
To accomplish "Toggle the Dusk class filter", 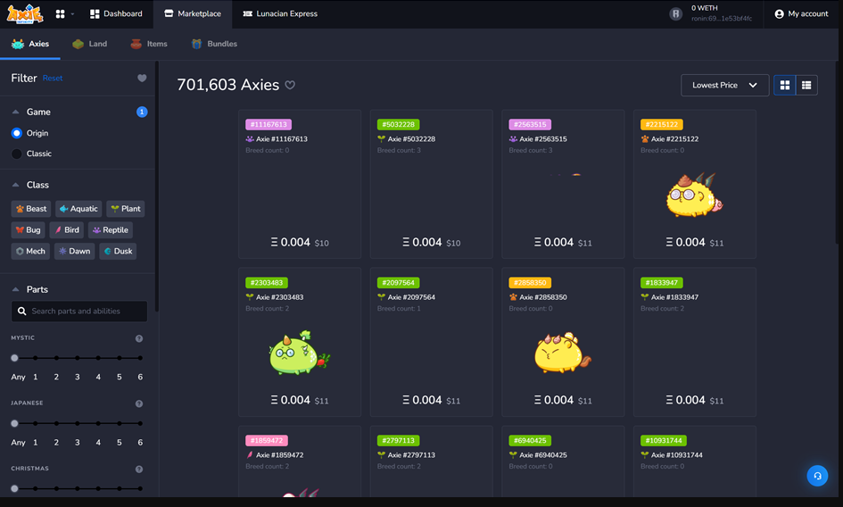I will [x=118, y=252].
